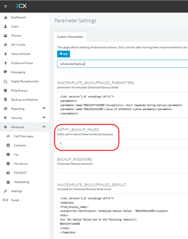Viewport: 188px width, 239px height.
Task: Click the Dashboard bar chart icon
Action: (5, 17)
